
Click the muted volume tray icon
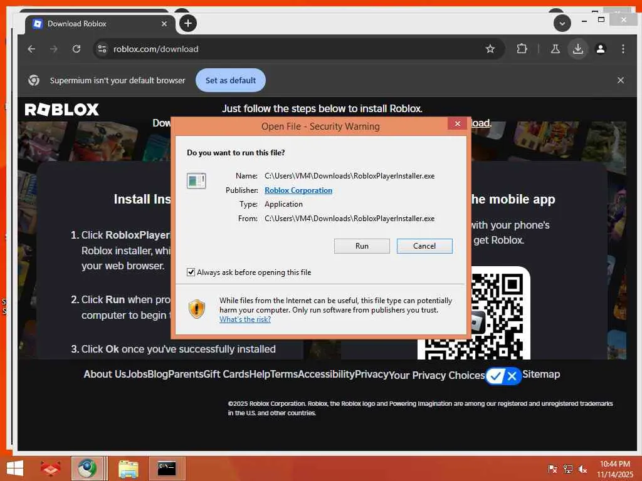coord(582,468)
